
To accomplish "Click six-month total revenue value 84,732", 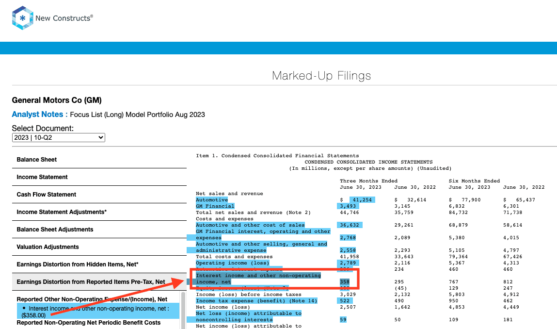I will click(458, 213).
